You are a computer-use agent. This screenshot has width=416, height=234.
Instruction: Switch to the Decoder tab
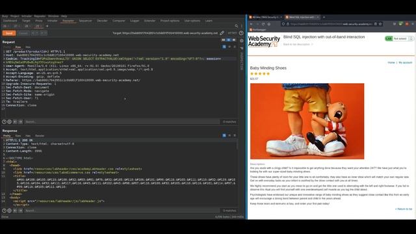point(102,21)
